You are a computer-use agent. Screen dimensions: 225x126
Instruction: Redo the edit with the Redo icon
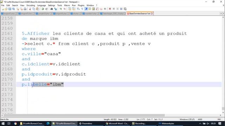46,9
